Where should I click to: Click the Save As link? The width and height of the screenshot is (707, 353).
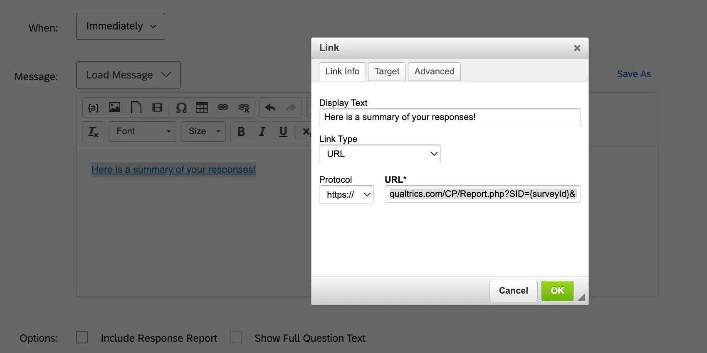click(x=634, y=74)
